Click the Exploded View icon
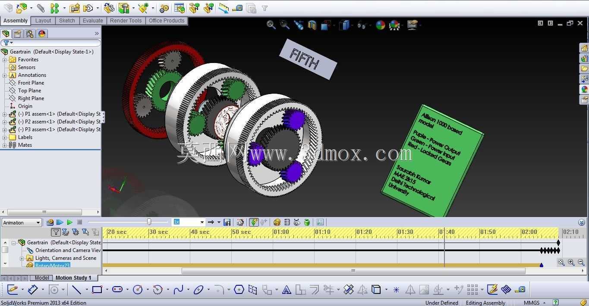The width and height of the screenshot is (589, 306). (194, 8)
